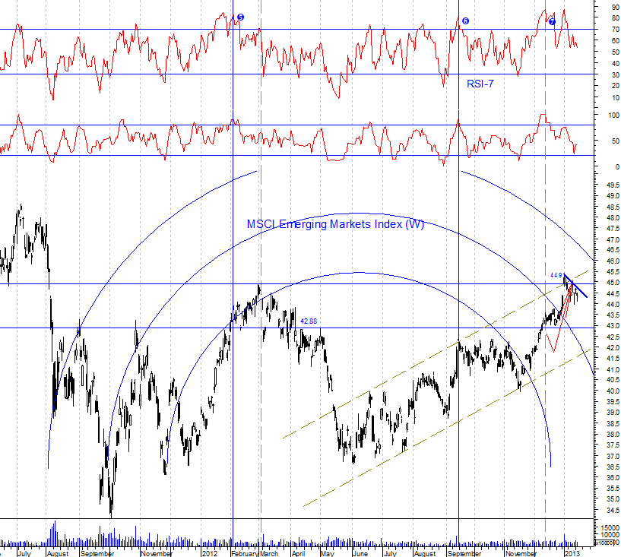Click the 40.0 value on the price axis

(x=613, y=391)
